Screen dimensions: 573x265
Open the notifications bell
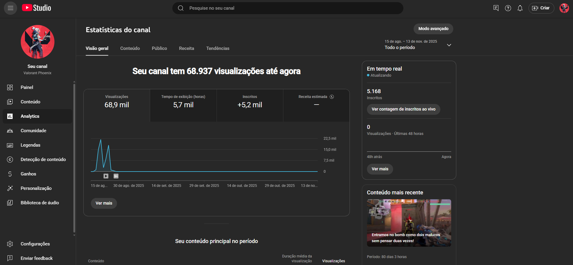520,8
